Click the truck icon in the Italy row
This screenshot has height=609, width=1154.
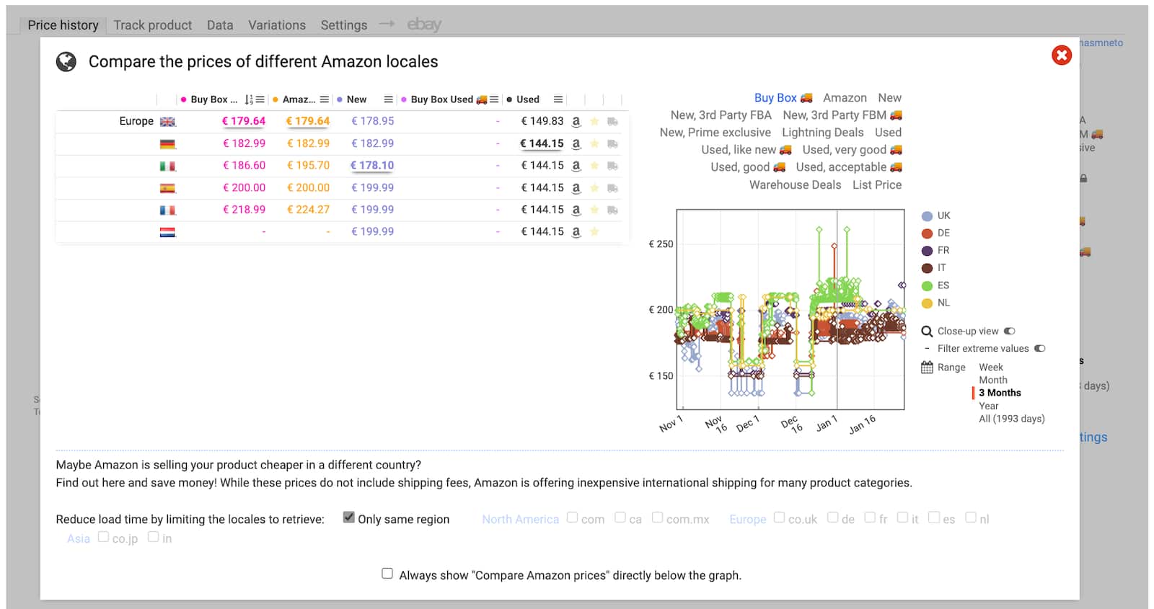coord(612,166)
